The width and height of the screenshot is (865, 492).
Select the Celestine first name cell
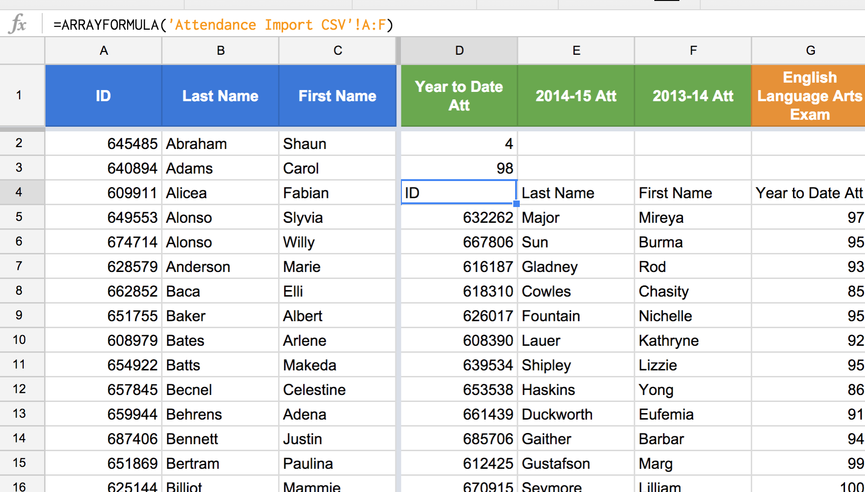click(x=337, y=389)
